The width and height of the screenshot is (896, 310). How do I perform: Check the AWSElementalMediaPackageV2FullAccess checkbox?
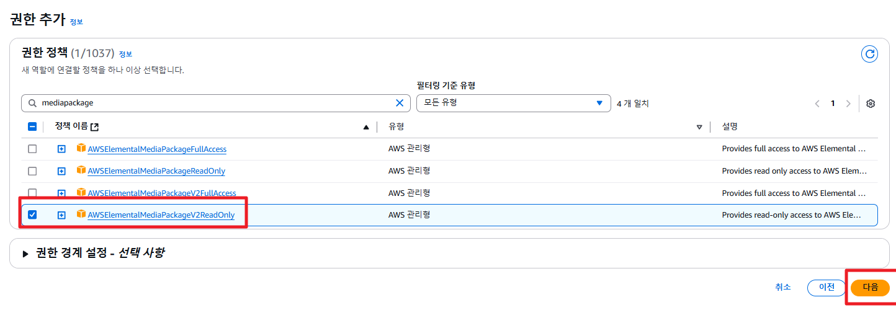pyautogui.click(x=32, y=193)
